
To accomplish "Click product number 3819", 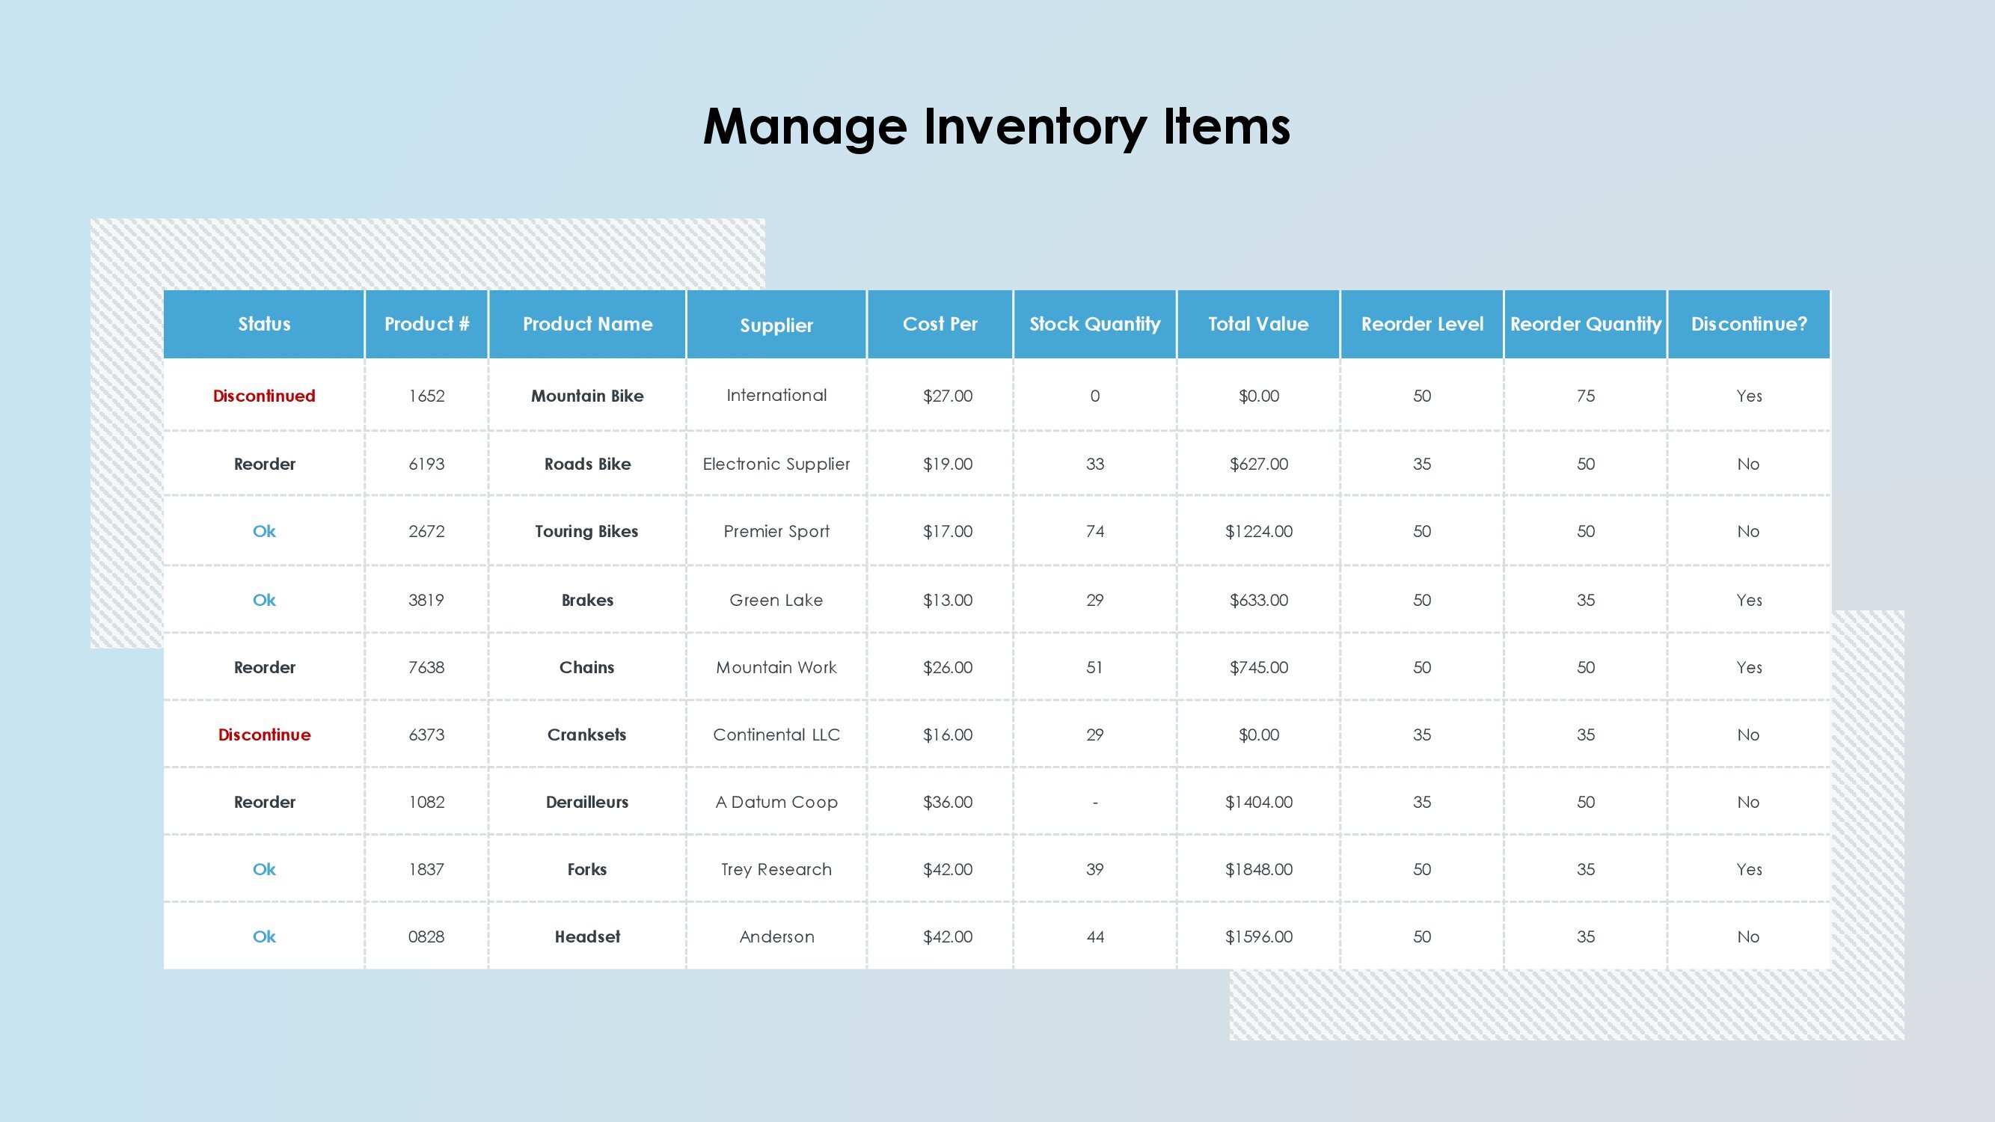I will [x=426, y=600].
